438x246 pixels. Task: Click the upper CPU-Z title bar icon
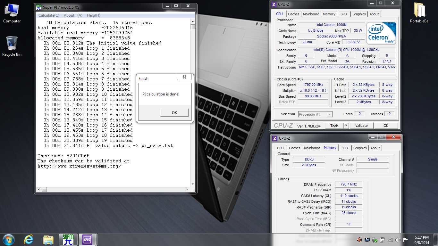(274, 4)
